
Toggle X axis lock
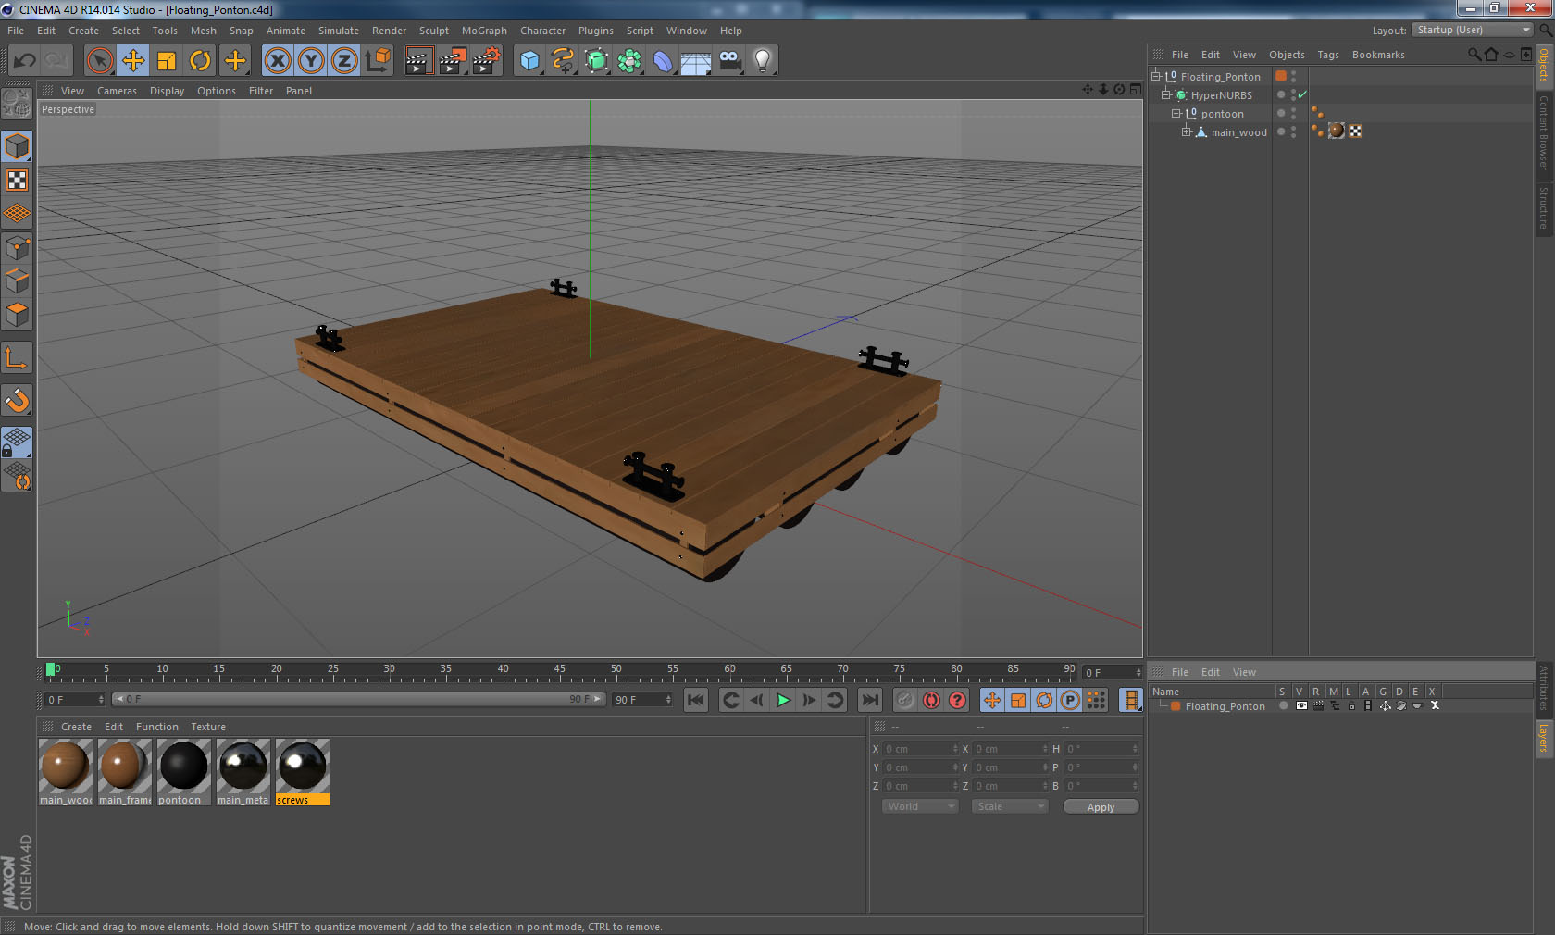[277, 61]
